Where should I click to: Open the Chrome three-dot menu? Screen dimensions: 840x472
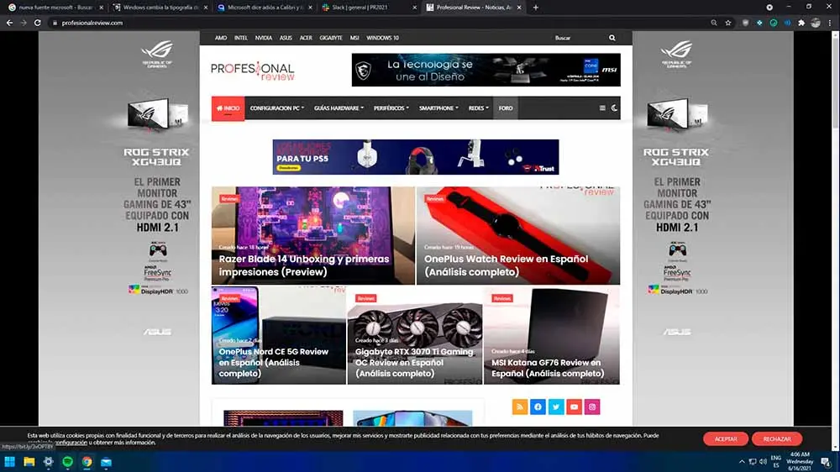point(830,23)
